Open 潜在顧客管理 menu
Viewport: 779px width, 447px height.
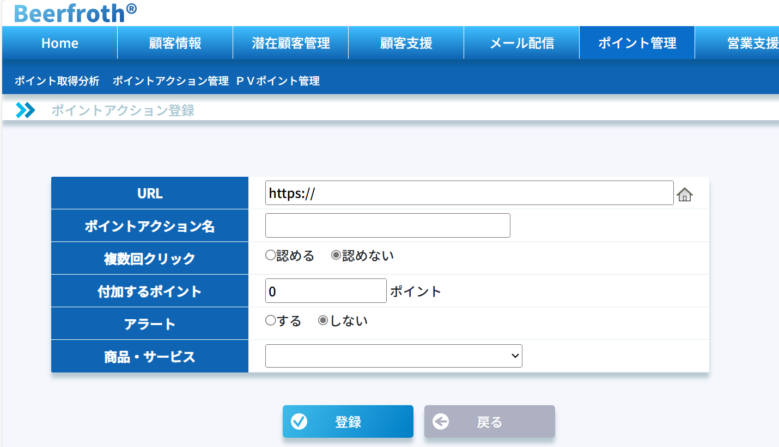click(x=291, y=43)
